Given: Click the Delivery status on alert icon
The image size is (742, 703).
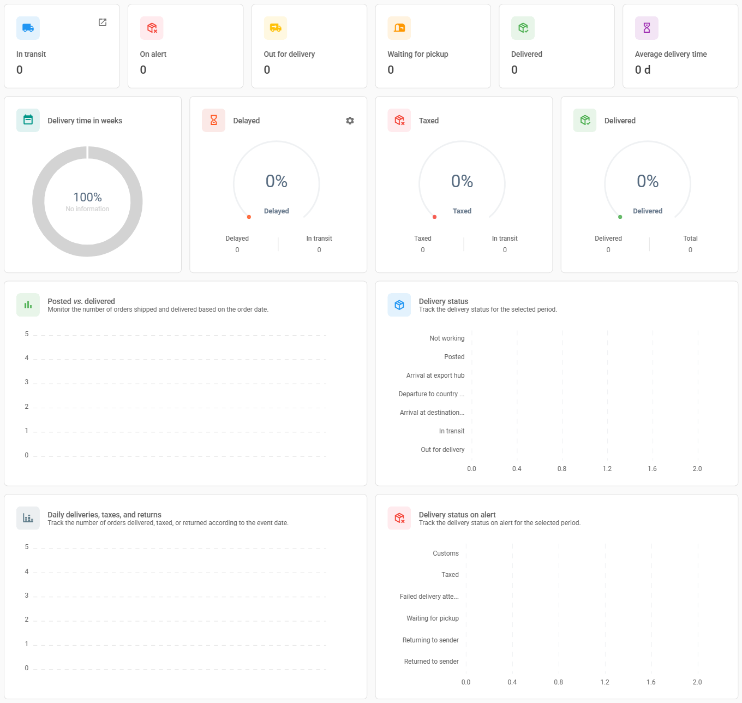Looking at the screenshot, I should 399,518.
